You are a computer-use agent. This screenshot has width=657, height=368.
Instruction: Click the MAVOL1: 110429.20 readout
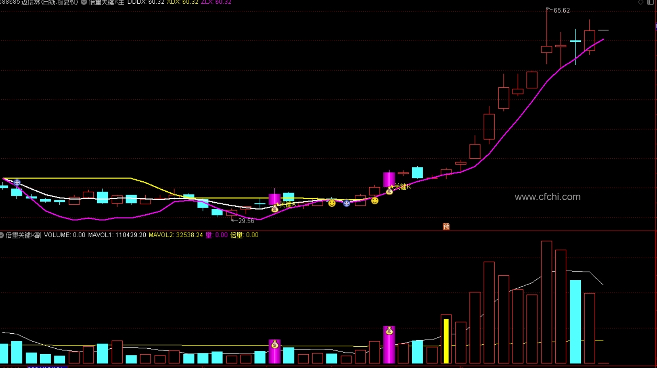[117, 235]
